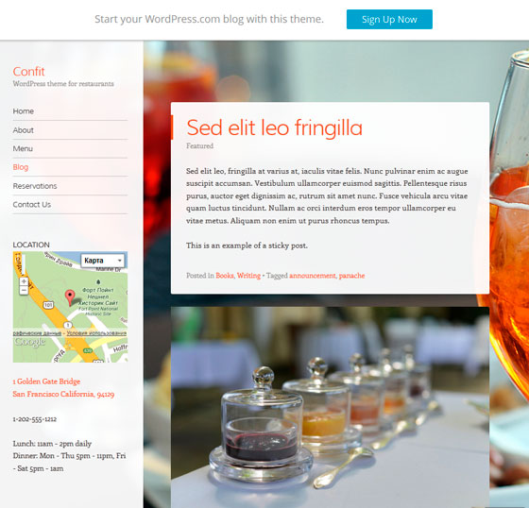
Task: Click the red map location pin
Action: coord(70,297)
